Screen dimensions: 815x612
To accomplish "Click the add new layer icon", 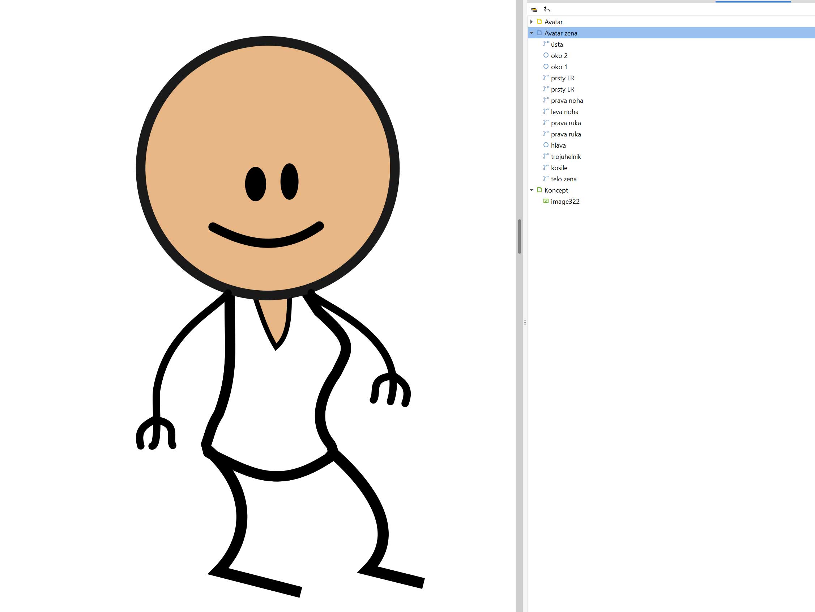I will pyautogui.click(x=547, y=10).
